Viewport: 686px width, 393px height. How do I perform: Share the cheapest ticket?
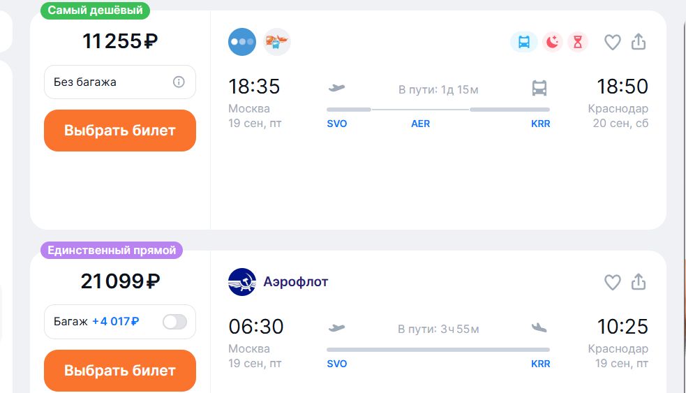point(639,42)
